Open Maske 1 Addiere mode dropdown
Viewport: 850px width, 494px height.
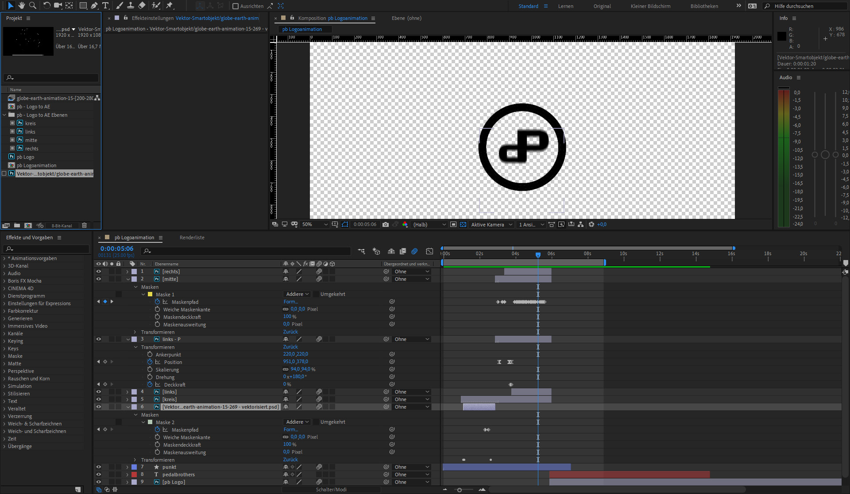297,294
